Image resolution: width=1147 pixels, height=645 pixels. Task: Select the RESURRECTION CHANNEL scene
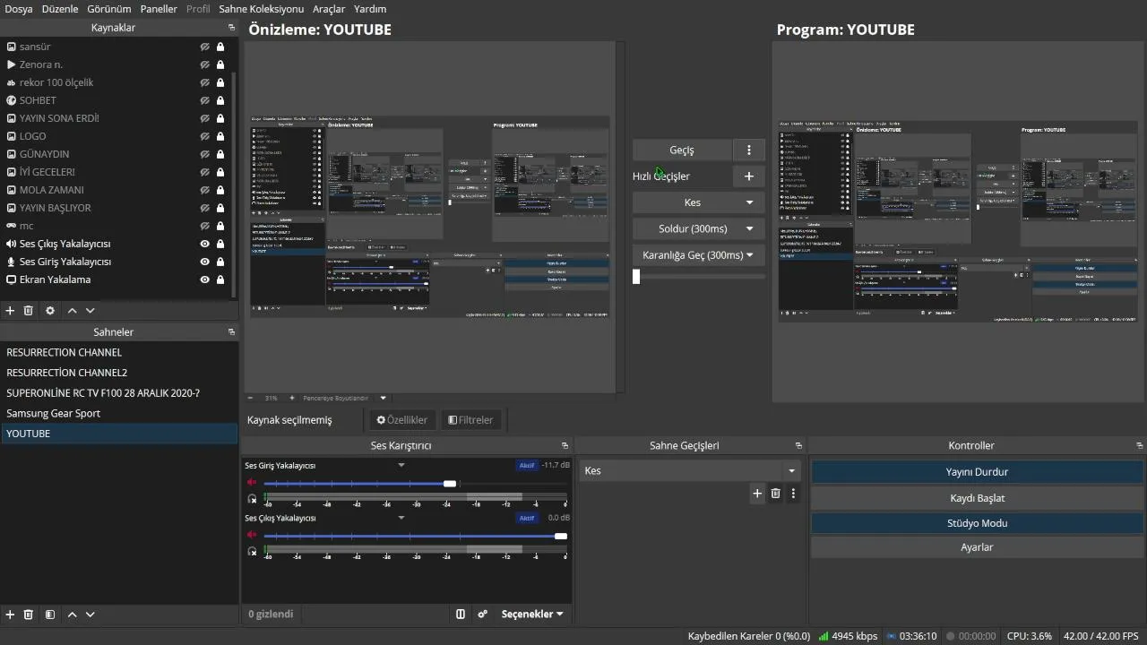(119, 353)
